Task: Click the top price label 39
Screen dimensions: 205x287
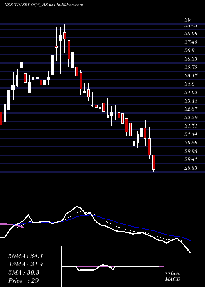Action: pos(187,20)
